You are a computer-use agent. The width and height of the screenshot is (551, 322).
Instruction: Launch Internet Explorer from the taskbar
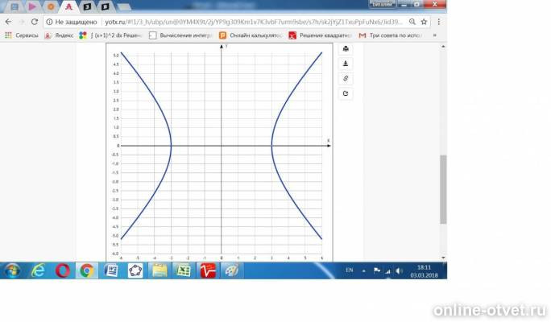coord(37,270)
